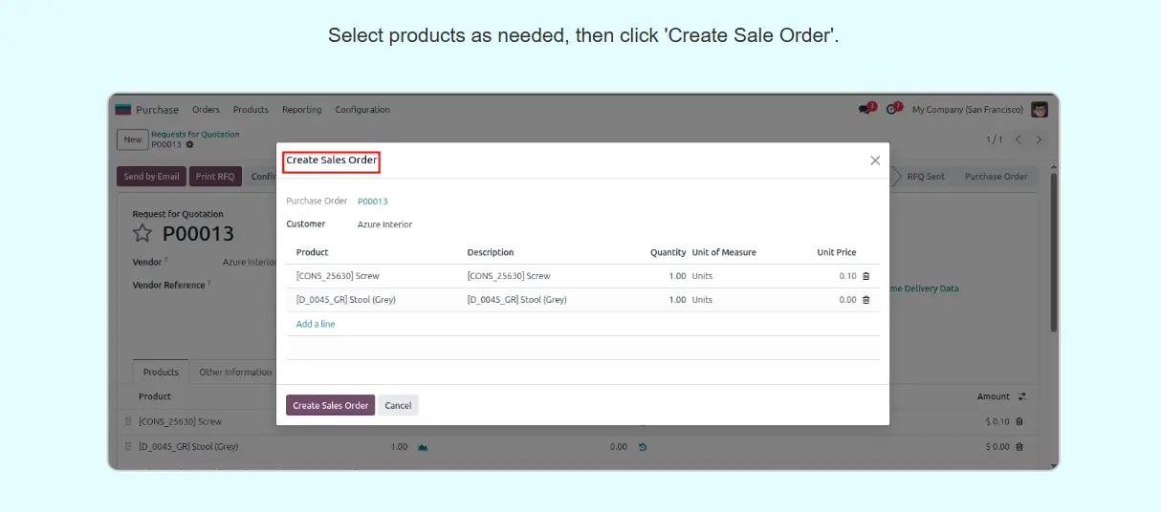Screen dimensions: 1161x512
Task: Go to the next record arrow
Action: point(1039,139)
